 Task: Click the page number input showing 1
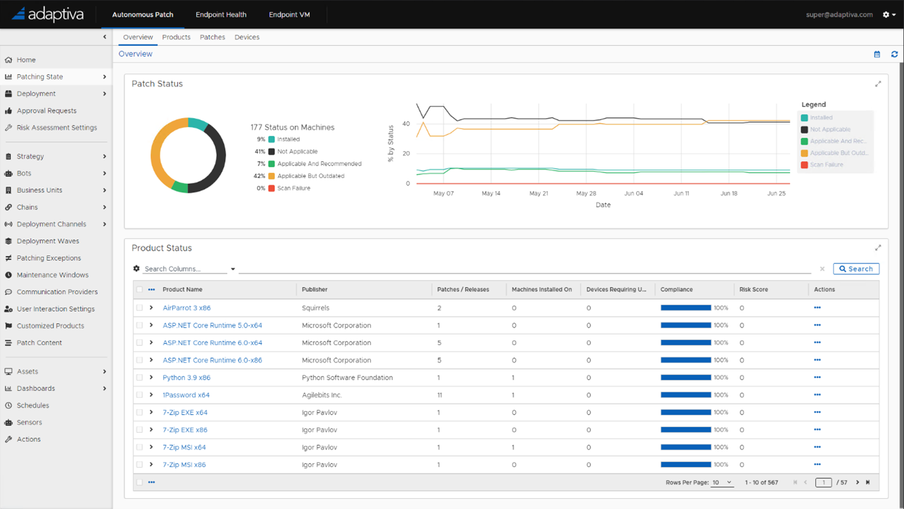point(823,482)
